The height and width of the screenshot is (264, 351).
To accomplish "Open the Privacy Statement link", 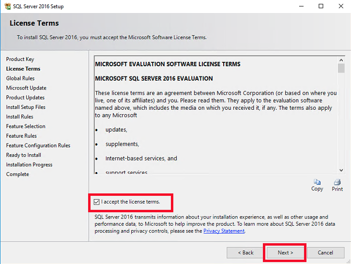I will coord(224,231).
